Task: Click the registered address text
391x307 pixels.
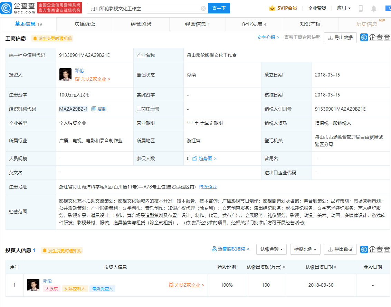Action: pyautogui.click(x=127, y=187)
